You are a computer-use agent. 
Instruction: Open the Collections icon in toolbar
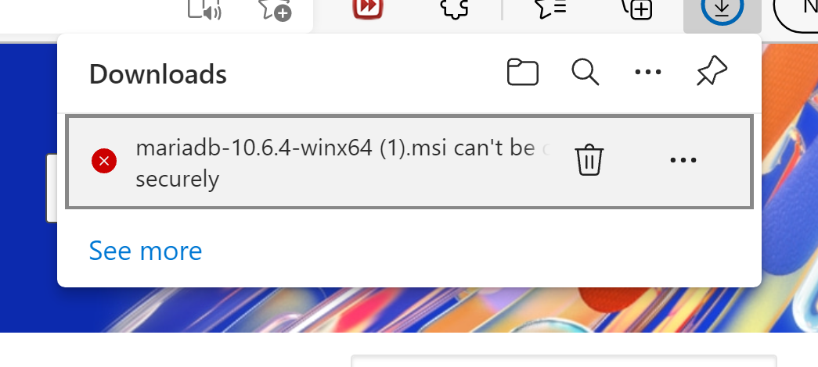pyautogui.click(x=637, y=9)
